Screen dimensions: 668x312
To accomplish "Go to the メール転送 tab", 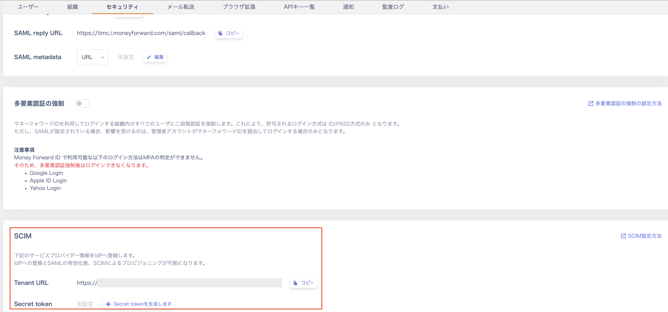I will [x=181, y=7].
